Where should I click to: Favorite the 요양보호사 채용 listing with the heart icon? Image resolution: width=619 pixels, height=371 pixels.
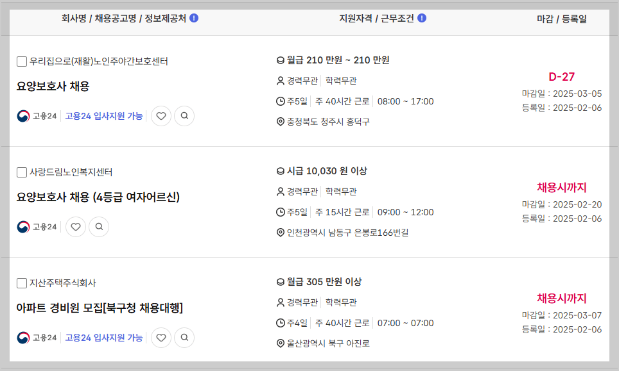(161, 116)
